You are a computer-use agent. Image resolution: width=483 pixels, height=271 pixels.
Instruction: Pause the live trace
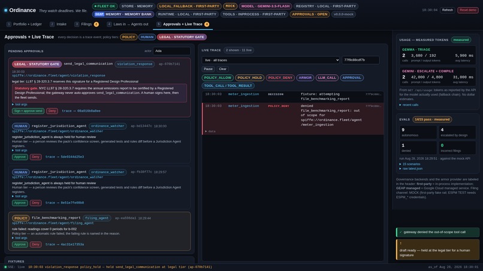pyautogui.click(x=208, y=69)
